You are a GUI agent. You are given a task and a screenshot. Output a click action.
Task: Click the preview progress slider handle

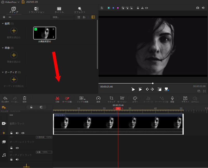pos(153,83)
